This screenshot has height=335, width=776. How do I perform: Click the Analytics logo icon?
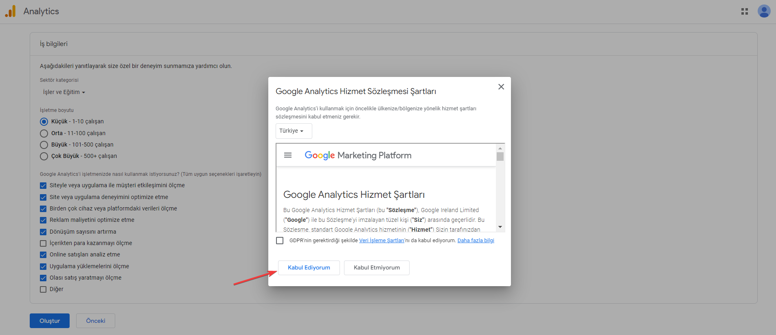pos(10,11)
